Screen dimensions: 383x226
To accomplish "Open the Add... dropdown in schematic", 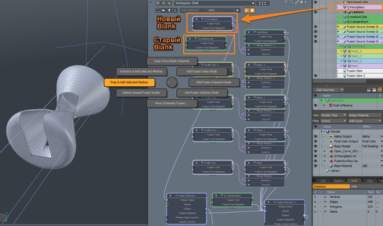I will (x=223, y=10).
